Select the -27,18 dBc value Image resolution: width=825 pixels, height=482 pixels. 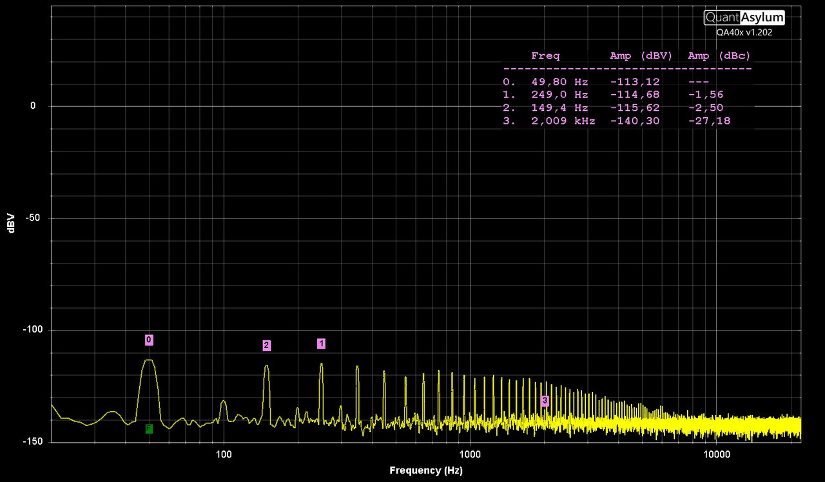coord(710,120)
